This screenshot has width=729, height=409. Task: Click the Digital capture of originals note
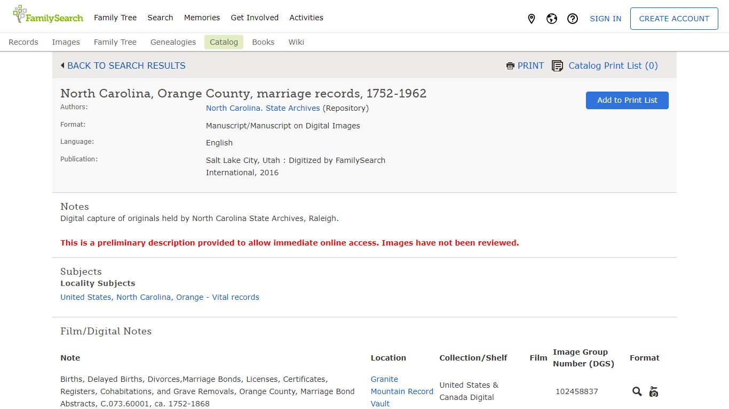point(200,218)
